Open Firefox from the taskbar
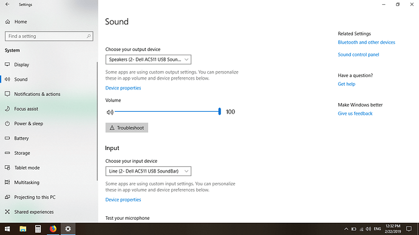 point(53,229)
